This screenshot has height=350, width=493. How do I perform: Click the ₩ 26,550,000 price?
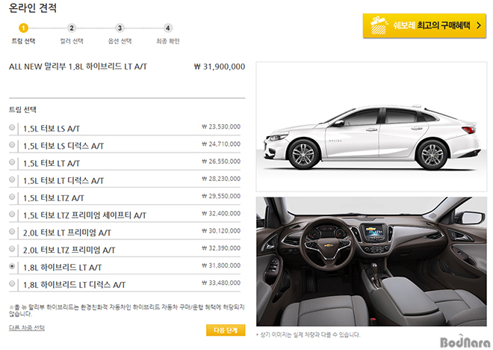221,161
